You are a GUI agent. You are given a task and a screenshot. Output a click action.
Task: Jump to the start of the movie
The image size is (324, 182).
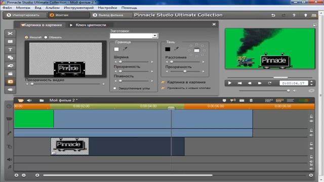(x=239, y=83)
